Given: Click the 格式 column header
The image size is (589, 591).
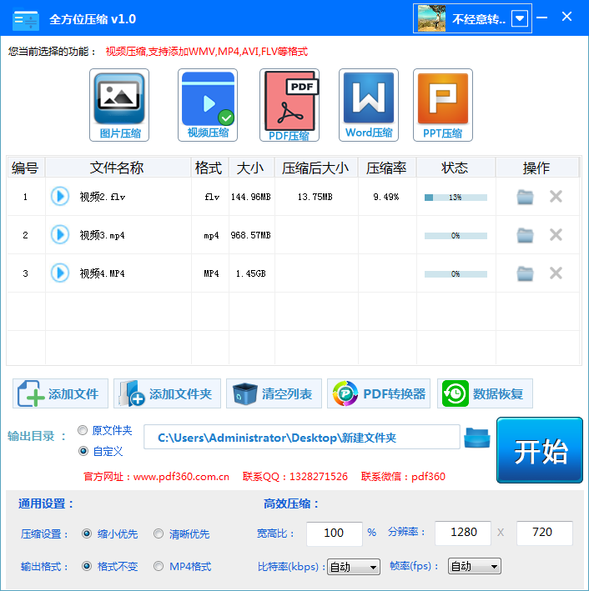Looking at the screenshot, I should [209, 168].
